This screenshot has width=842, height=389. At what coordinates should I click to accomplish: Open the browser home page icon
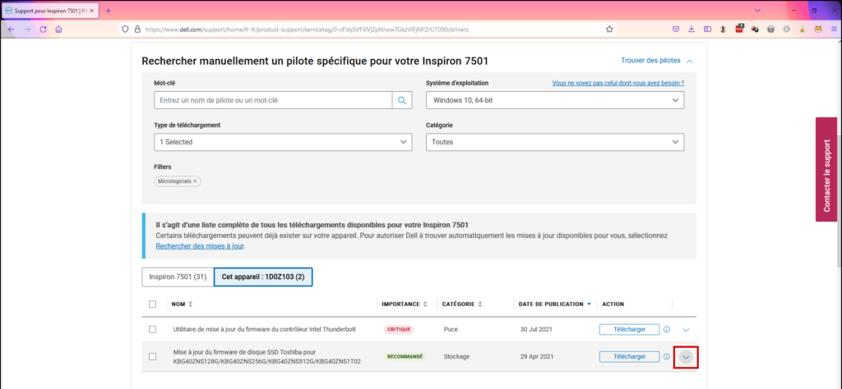(x=58, y=30)
